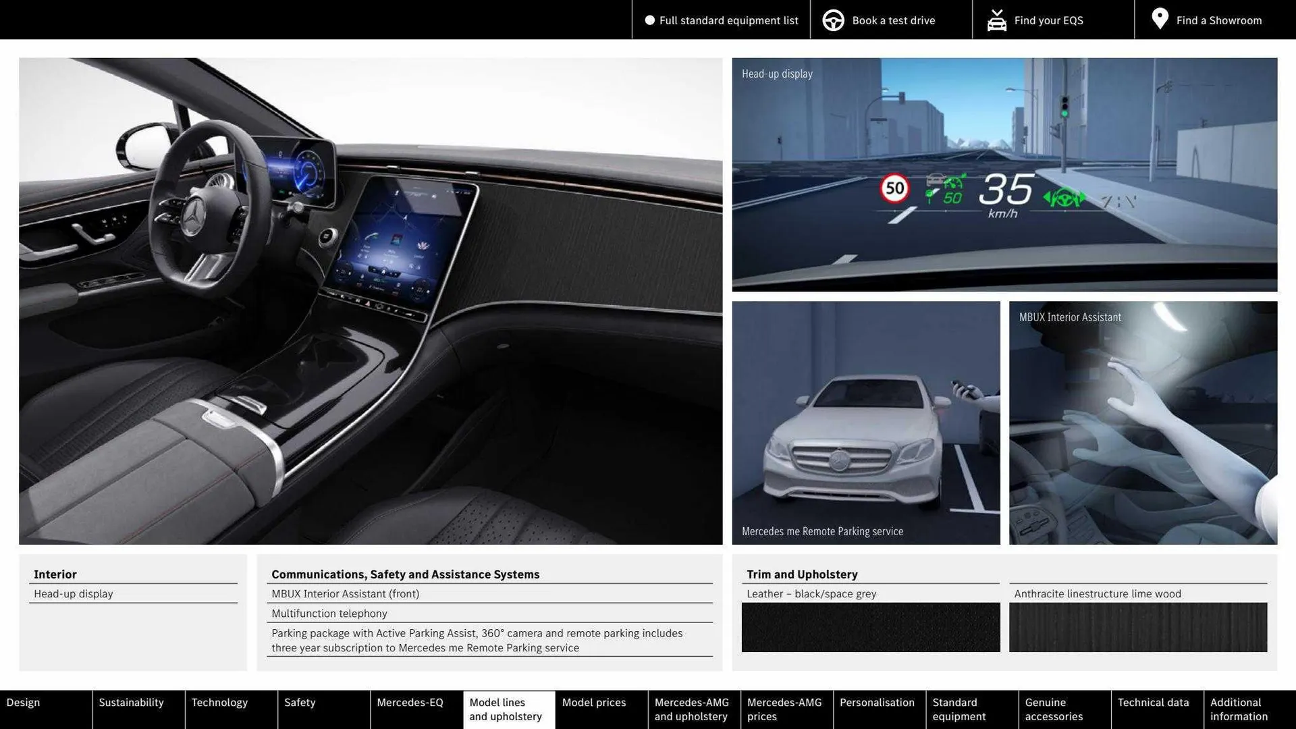Click the Head-up display image
This screenshot has height=729, width=1296.
pos(1004,174)
